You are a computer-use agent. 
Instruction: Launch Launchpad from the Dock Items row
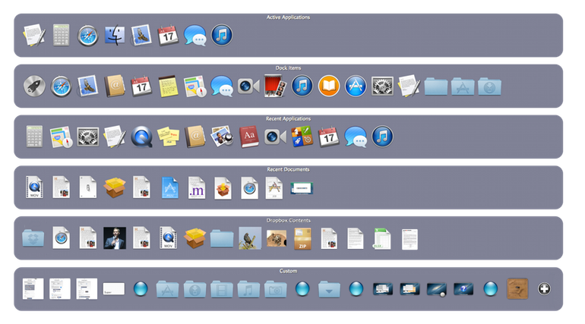tap(33, 87)
